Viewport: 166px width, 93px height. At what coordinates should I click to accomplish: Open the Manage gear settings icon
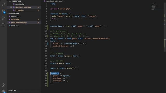3,91
